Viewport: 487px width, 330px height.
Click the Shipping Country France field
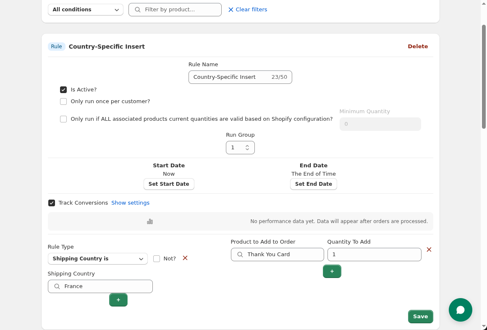[x=100, y=286]
